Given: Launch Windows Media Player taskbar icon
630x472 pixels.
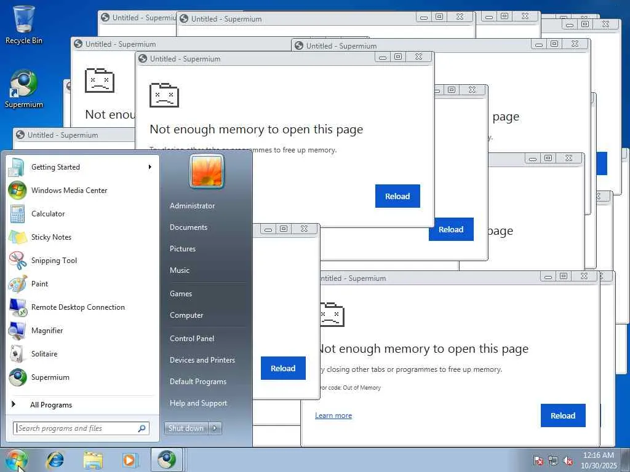Looking at the screenshot, I should click(130, 460).
